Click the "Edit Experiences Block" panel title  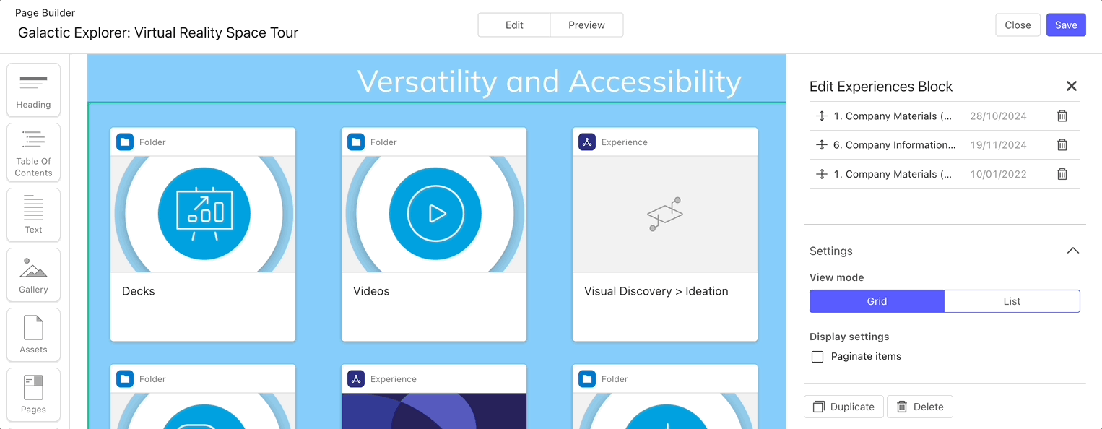point(881,87)
